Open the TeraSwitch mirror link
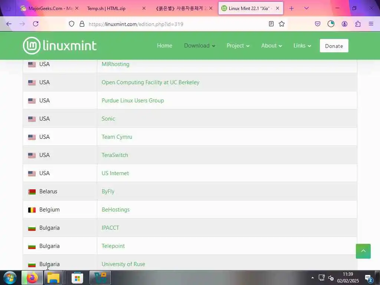 115,155
